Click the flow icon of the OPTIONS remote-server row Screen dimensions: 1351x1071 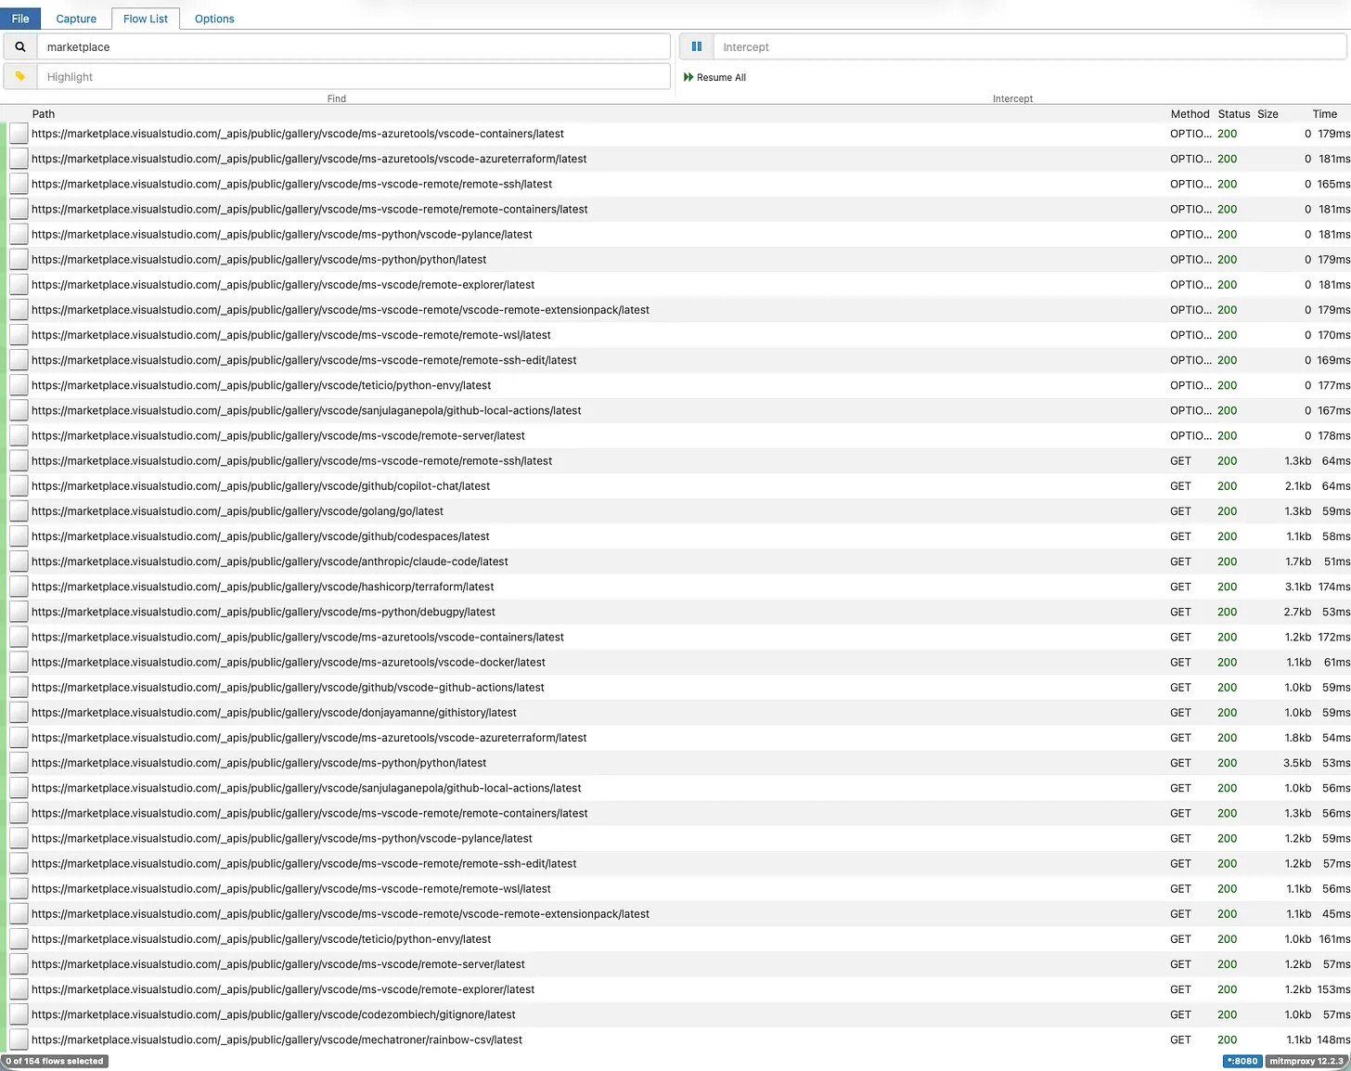tap(19, 435)
